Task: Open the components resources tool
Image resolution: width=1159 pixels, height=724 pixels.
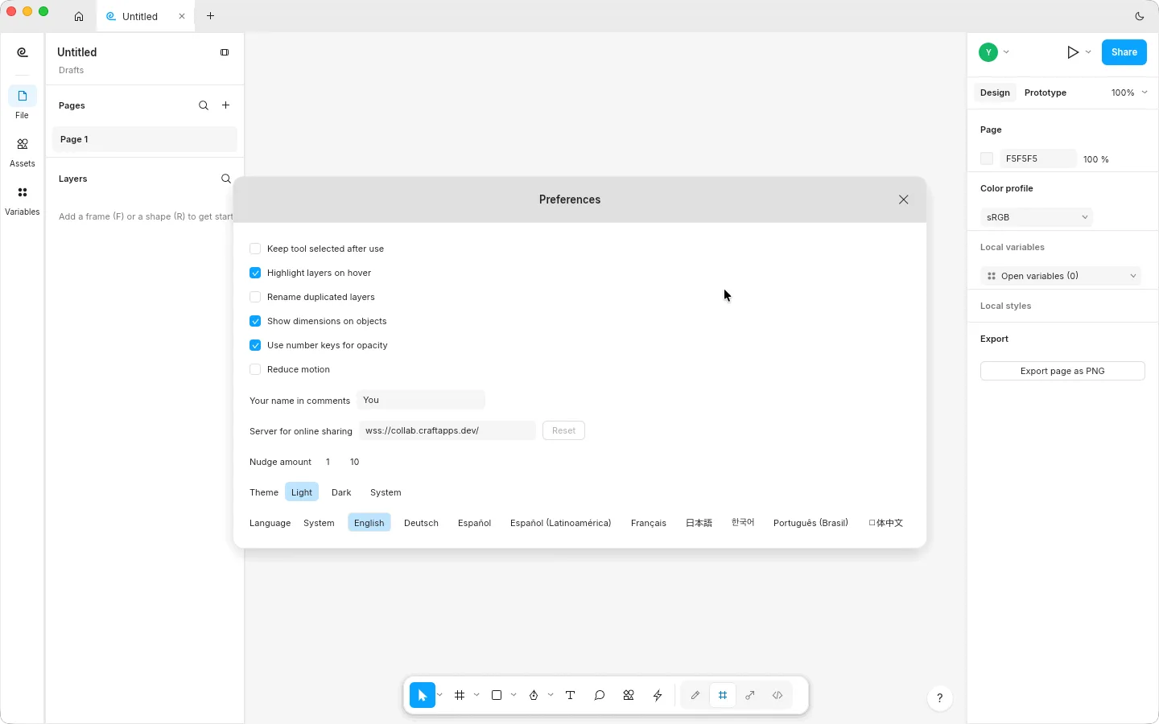Action: pyautogui.click(x=629, y=695)
